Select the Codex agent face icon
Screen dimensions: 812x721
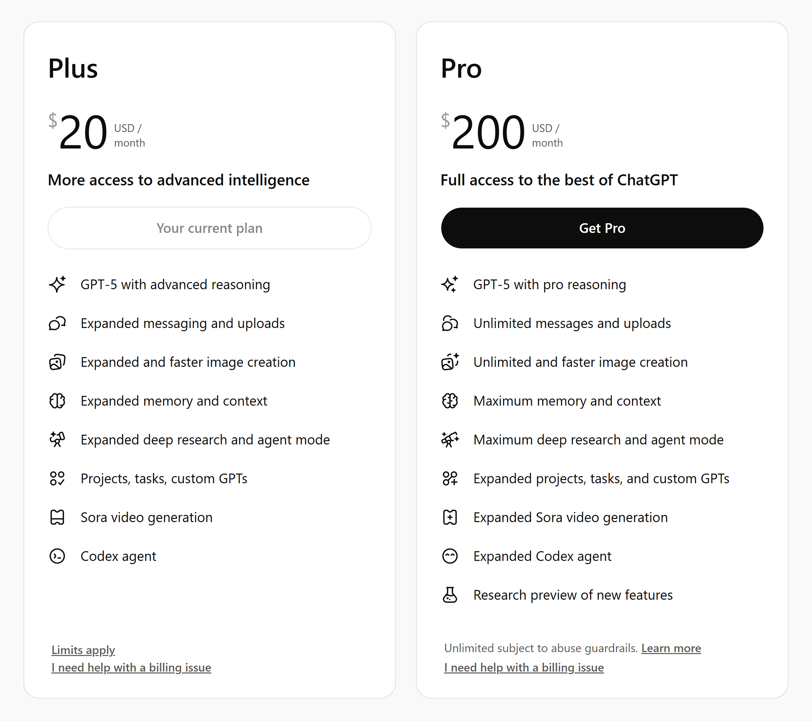click(x=57, y=556)
